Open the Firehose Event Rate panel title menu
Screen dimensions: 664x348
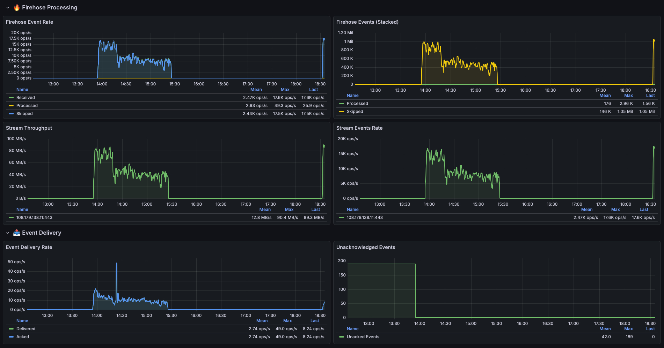point(30,22)
